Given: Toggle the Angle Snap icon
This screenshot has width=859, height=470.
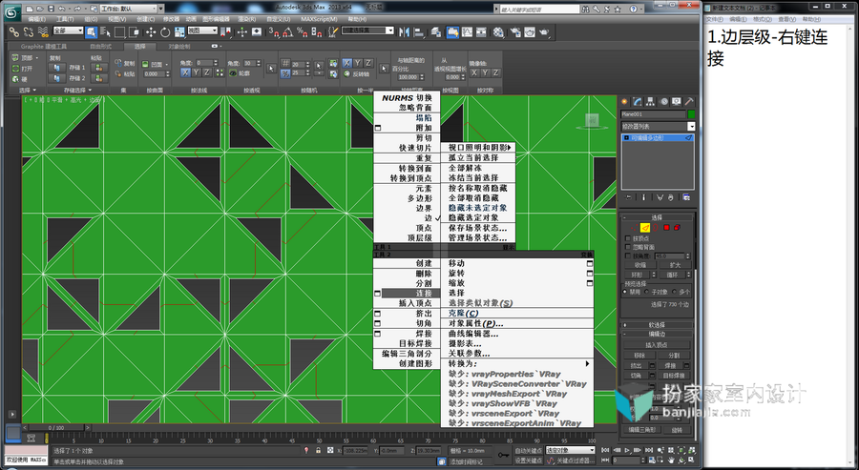Looking at the screenshot, I should click(x=288, y=32).
